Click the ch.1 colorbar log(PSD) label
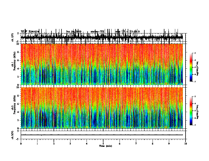209x161 pixels. pyautogui.click(x=197, y=69)
